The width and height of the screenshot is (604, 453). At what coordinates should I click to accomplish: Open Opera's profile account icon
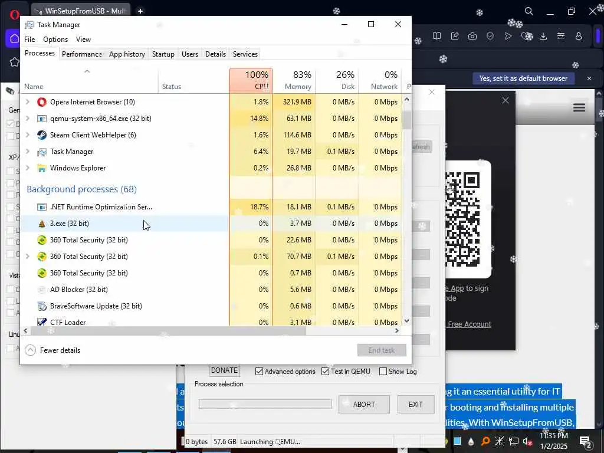(579, 36)
